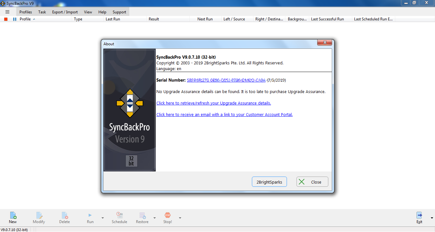Sort by the Next Run column header
Image resolution: width=435 pixels, height=232 pixels.
coord(205,19)
